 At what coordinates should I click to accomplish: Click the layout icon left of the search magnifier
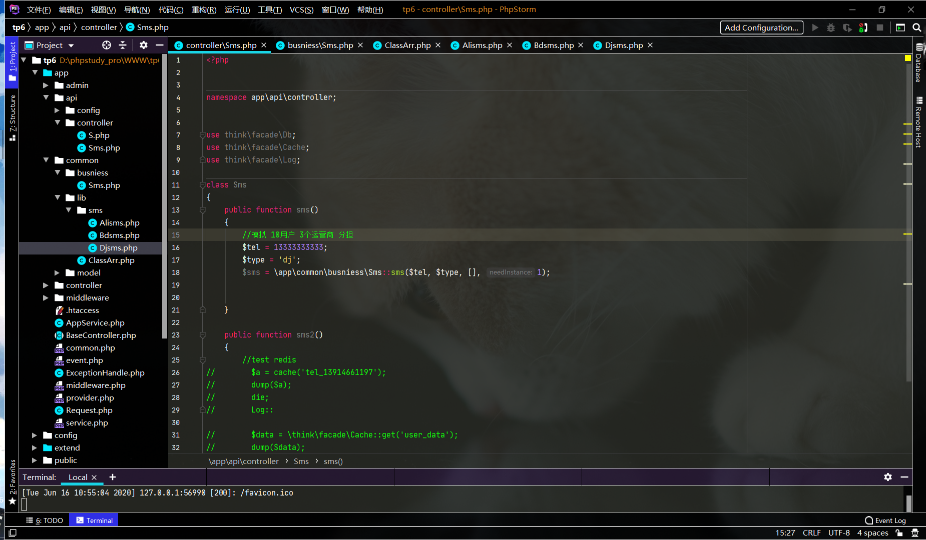pos(900,27)
